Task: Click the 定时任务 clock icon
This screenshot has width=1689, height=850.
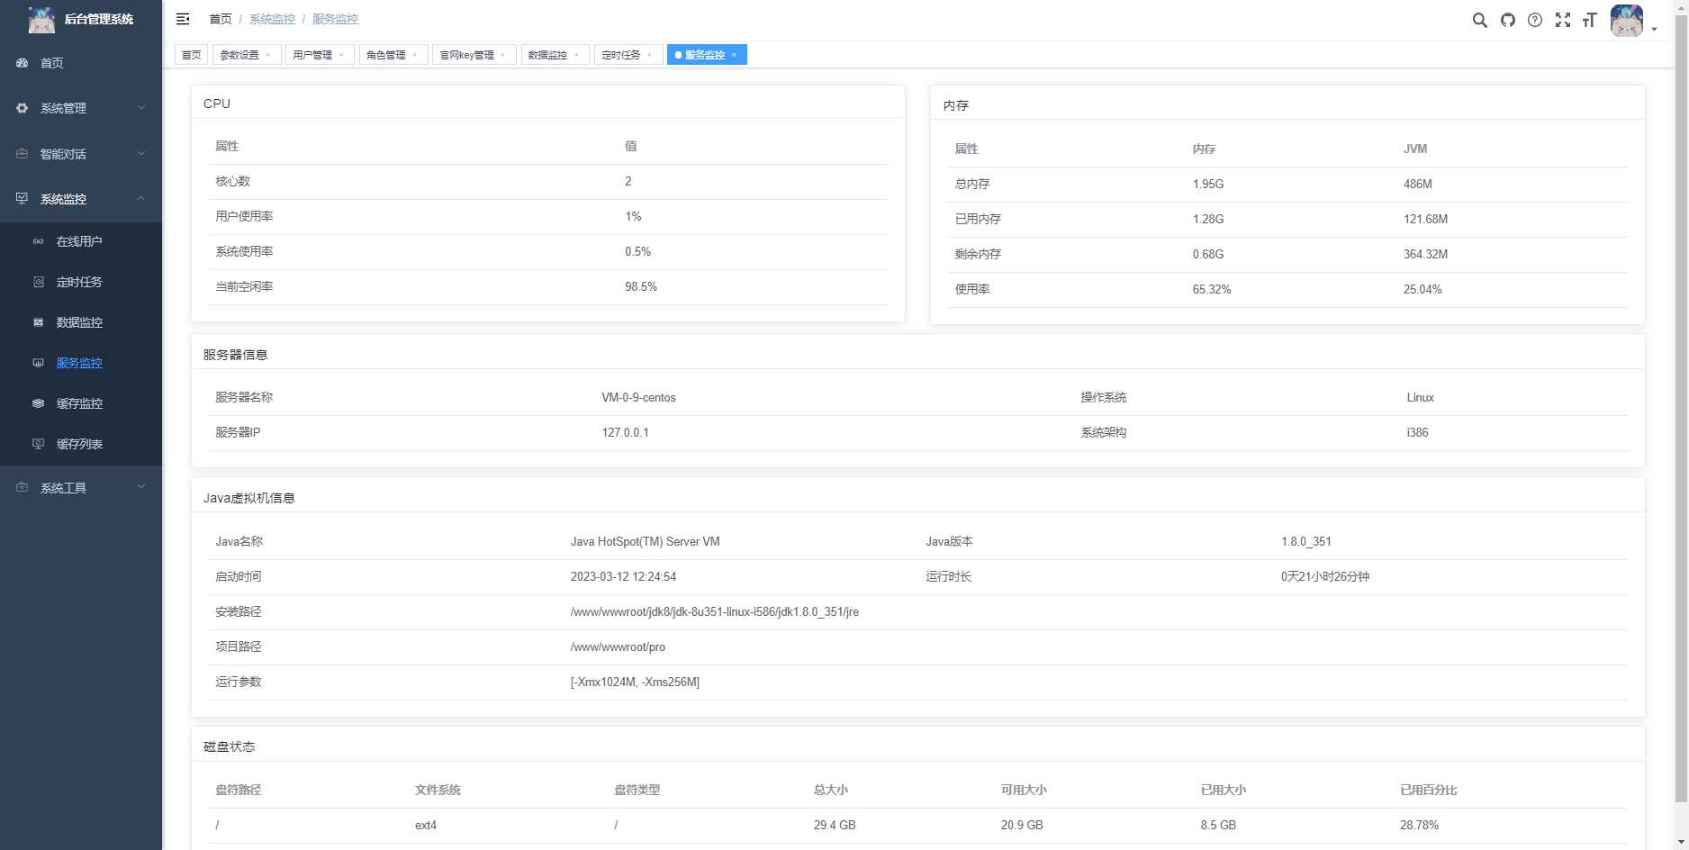Action: pos(37,282)
